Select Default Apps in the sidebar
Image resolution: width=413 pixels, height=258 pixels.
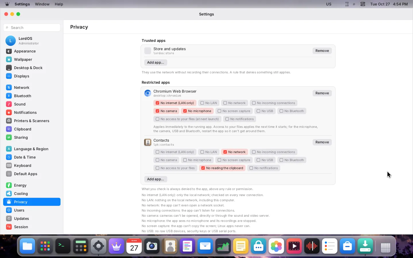click(x=32, y=174)
